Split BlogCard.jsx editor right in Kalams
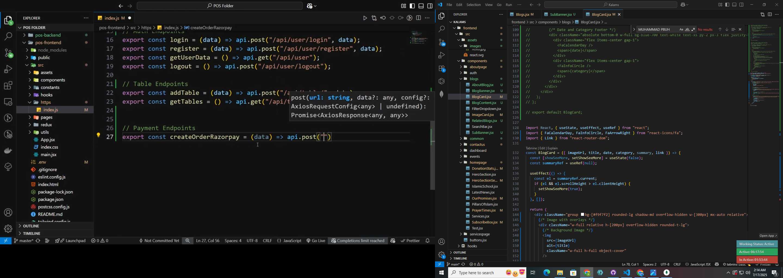Screen dimensions: 783x278 tap(770, 14)
